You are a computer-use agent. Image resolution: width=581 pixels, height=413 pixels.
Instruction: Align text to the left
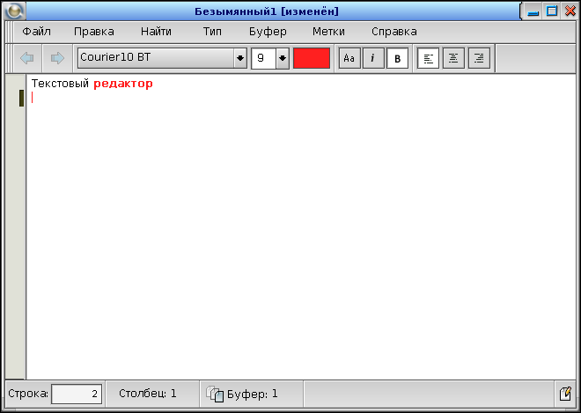coord(429,58)
